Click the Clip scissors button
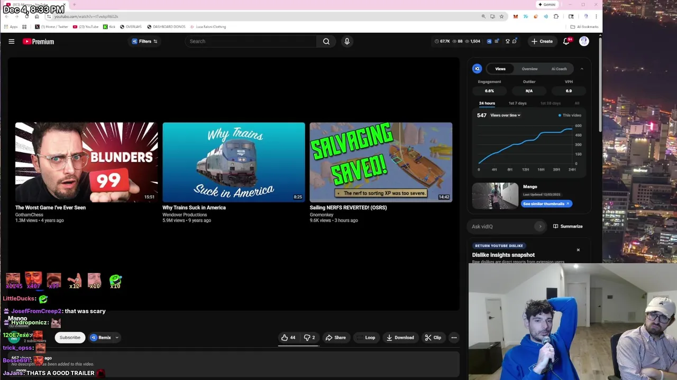677x380 pixels. 433,338
